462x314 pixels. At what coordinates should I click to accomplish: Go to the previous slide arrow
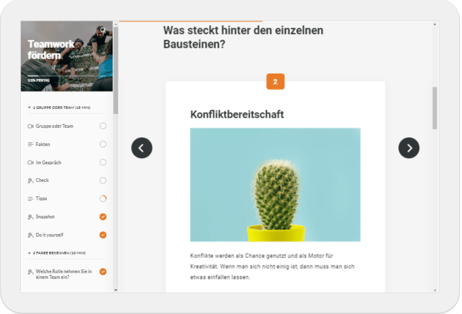pyautogui.click(x=142, y=148)
